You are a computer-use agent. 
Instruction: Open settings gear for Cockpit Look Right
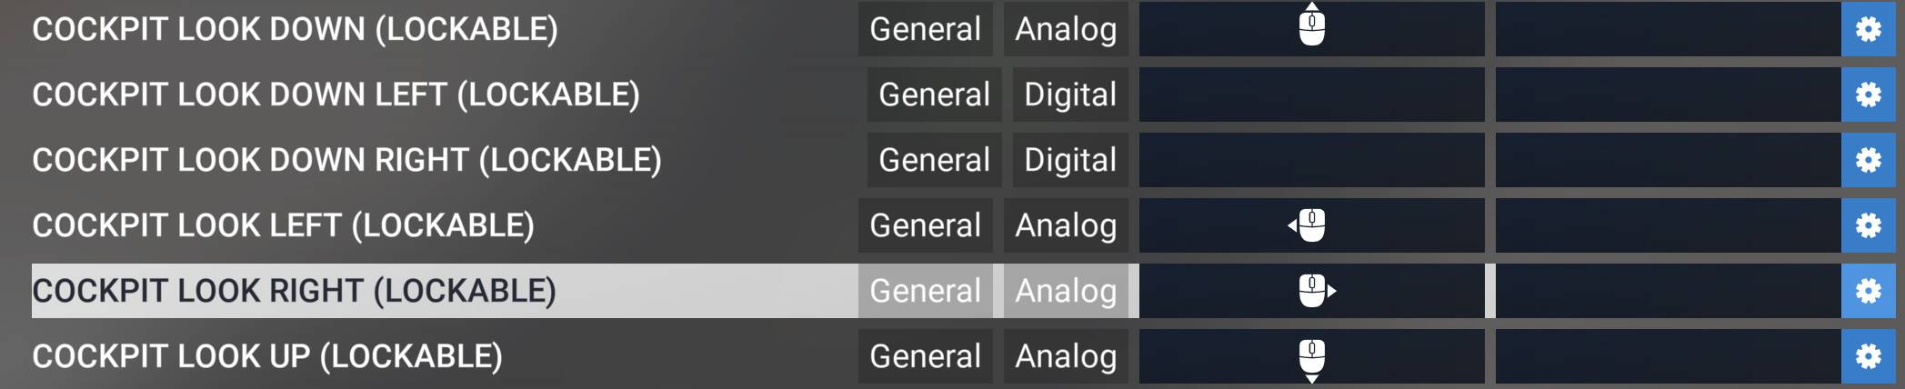[1868, 291]
